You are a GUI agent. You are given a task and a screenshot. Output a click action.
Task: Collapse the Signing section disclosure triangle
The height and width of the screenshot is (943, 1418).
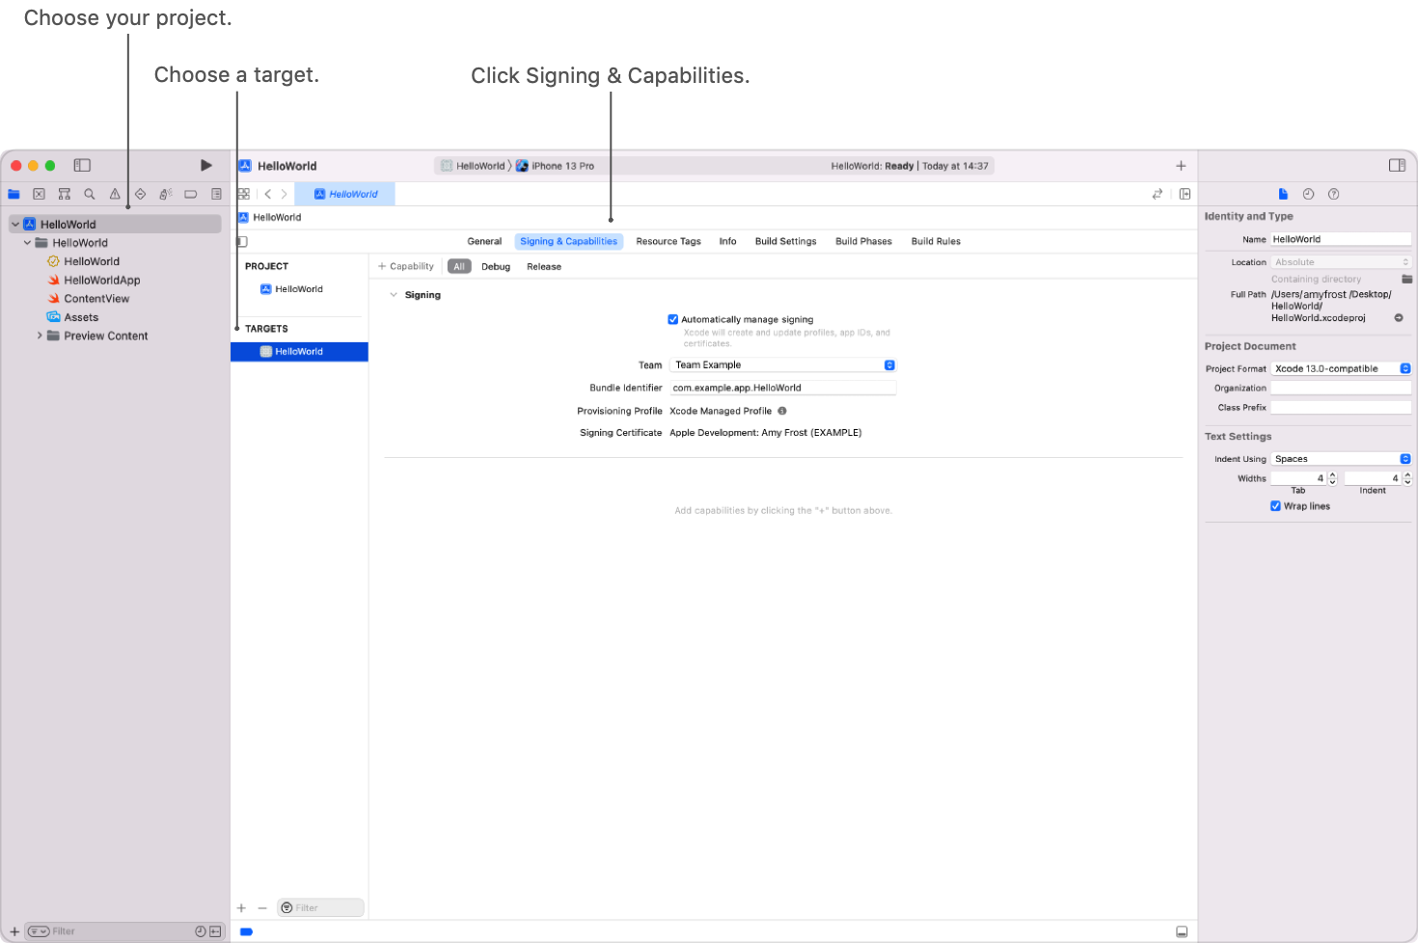(x=393, y=294)
